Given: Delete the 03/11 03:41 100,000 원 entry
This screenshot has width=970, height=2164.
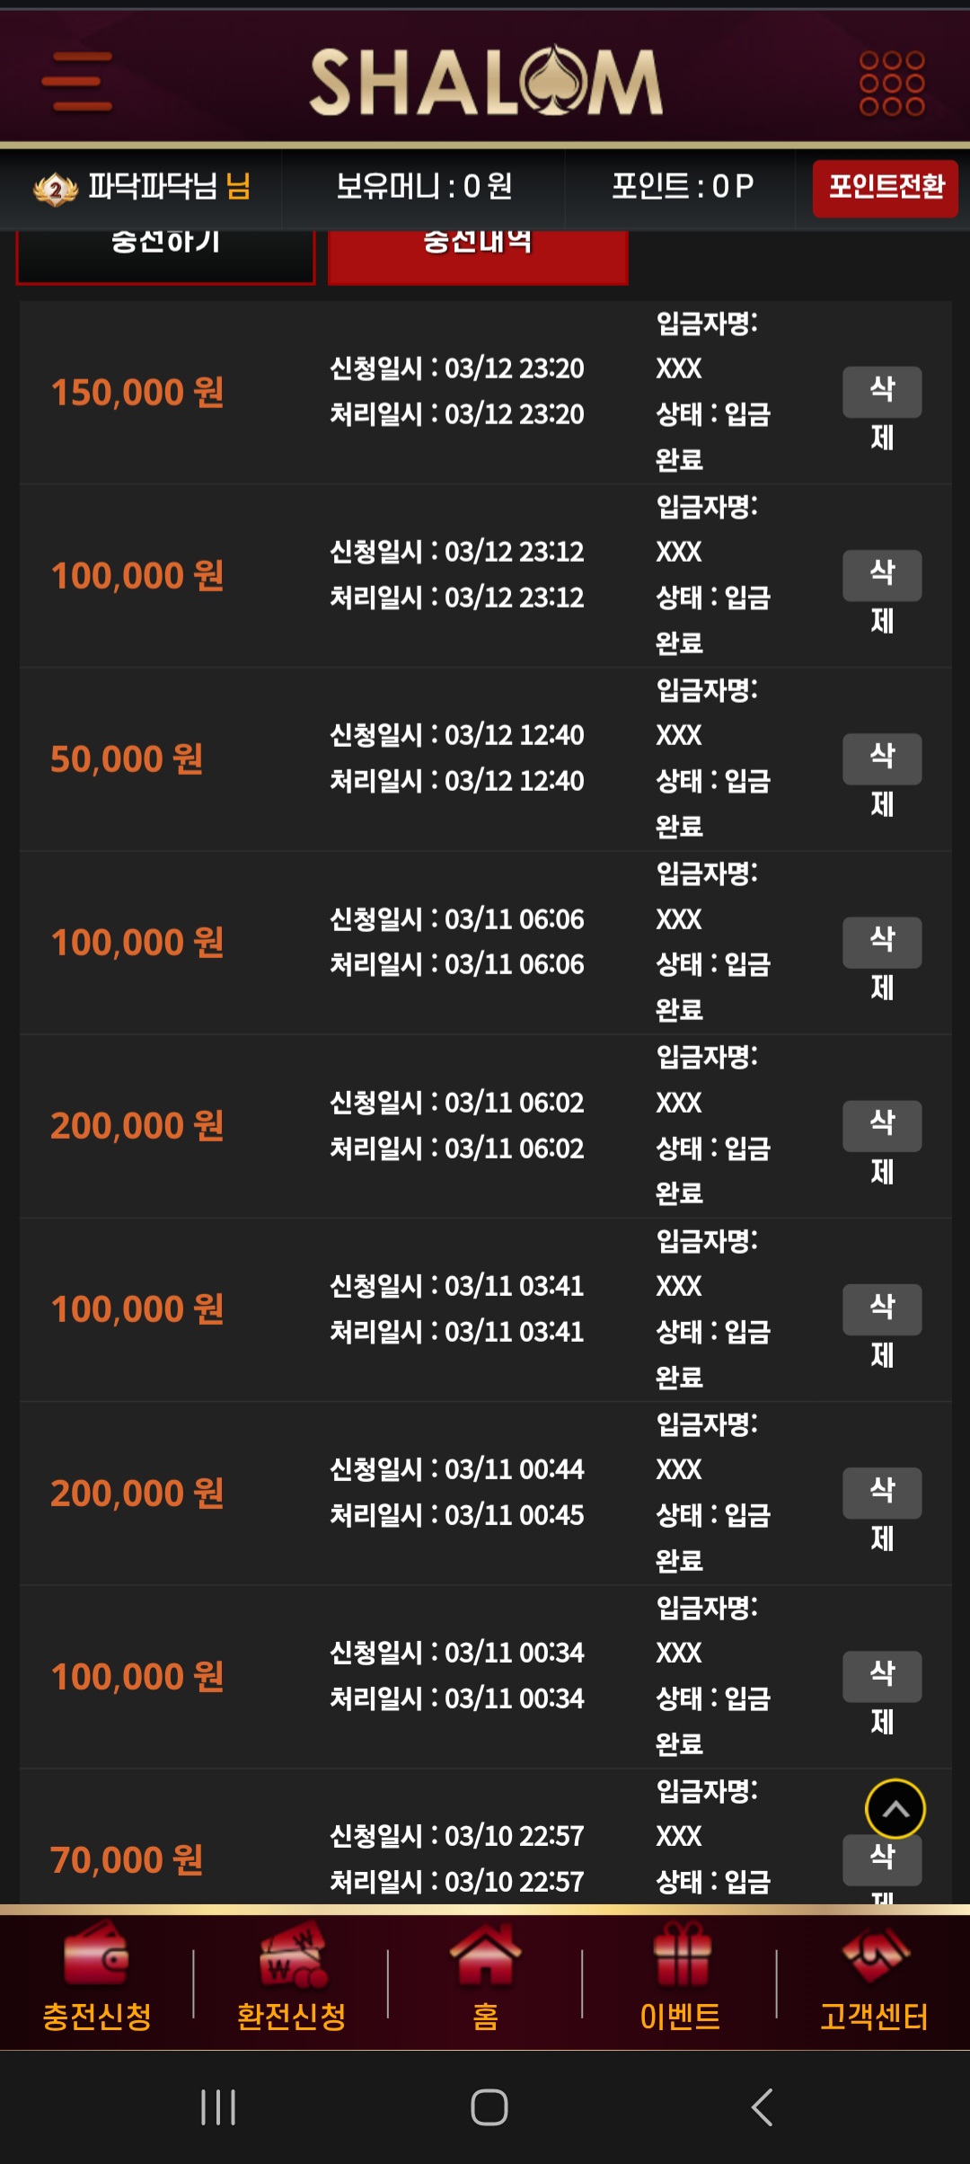Looking at the screenshot, I should (882, 1309).
